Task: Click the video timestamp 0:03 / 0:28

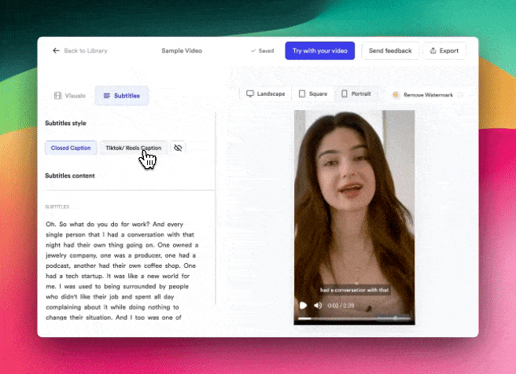Action: [341, 306]
